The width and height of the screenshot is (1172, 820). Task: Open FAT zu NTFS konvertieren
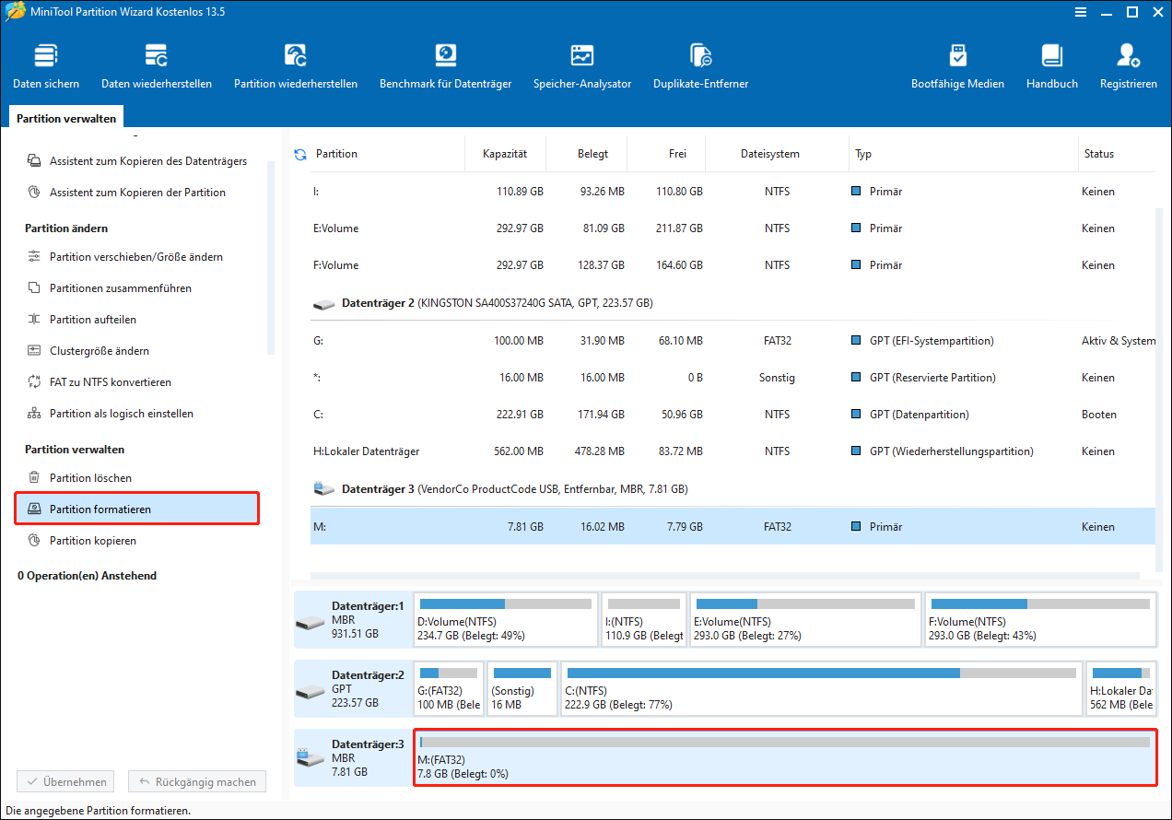(110, 381)
